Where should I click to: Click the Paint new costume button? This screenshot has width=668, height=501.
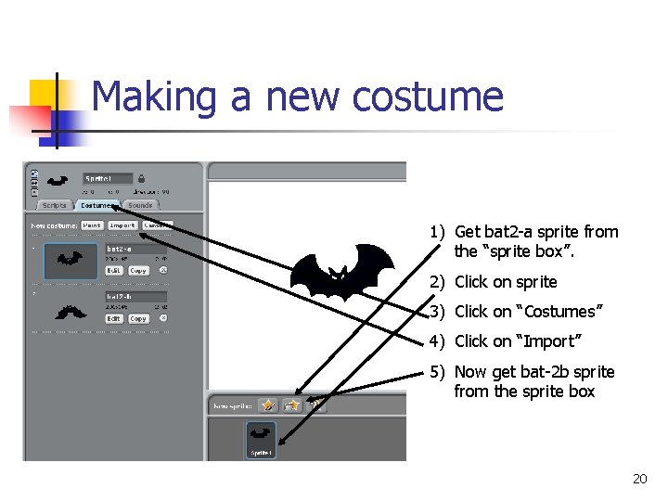(x=92, y=225)
